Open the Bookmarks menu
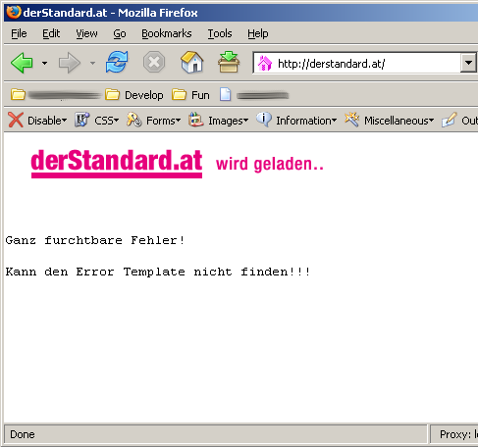 click(x=167, y=33)
